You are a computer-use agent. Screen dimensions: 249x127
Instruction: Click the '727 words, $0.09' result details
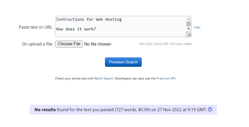[x=132, y=110]
